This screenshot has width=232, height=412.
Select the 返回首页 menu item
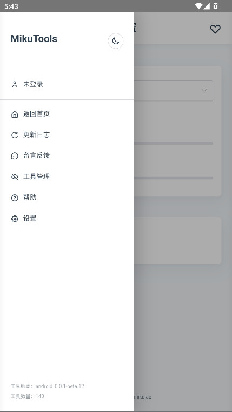coord(67,114)
